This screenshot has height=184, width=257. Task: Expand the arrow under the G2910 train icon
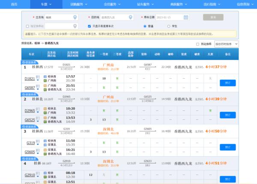click(x=38, y=176)
